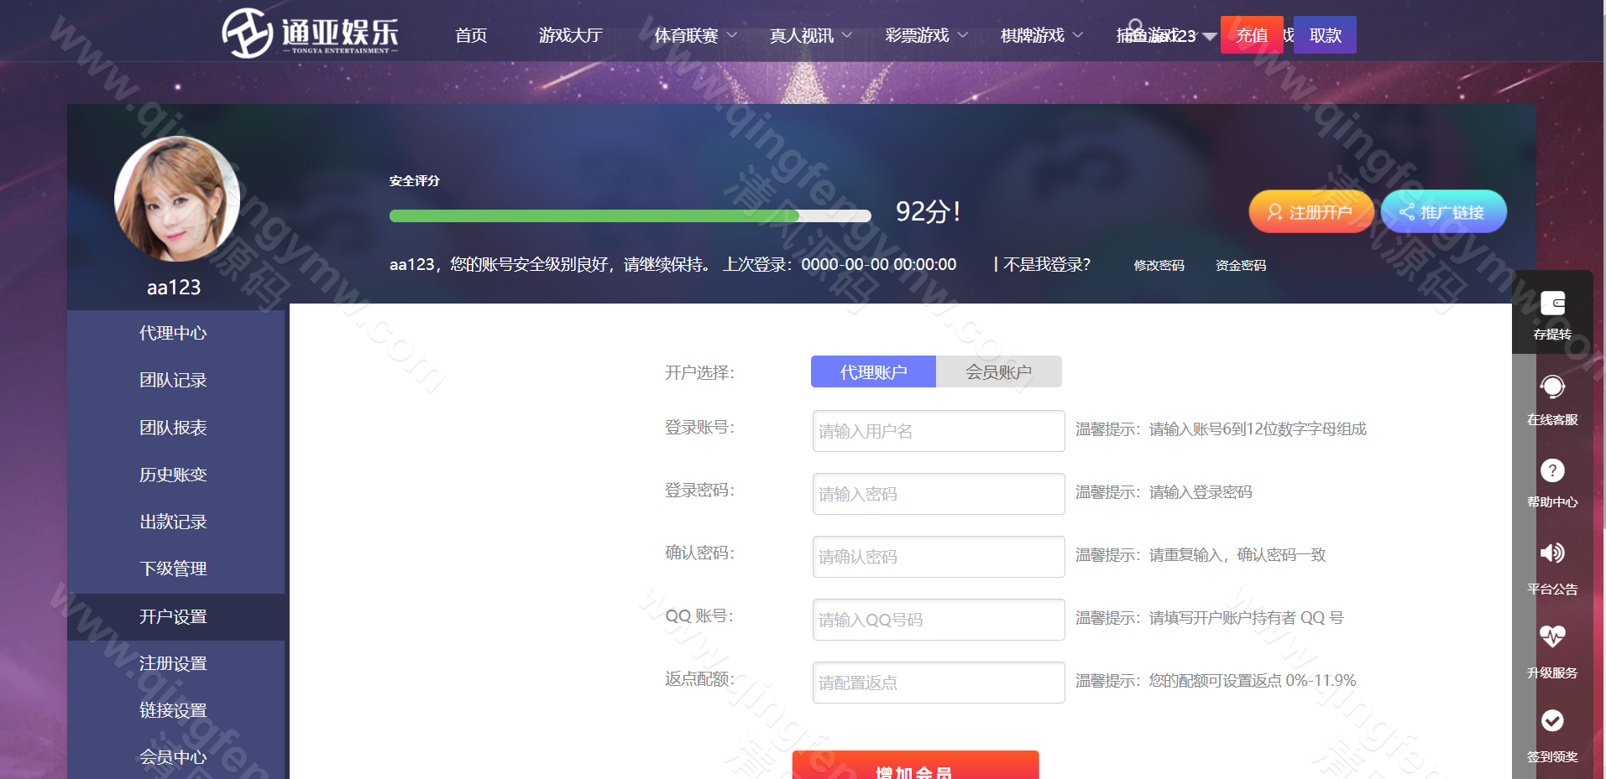Select the 代理账户 account type
1606x779 pixels.
point(873,372)
